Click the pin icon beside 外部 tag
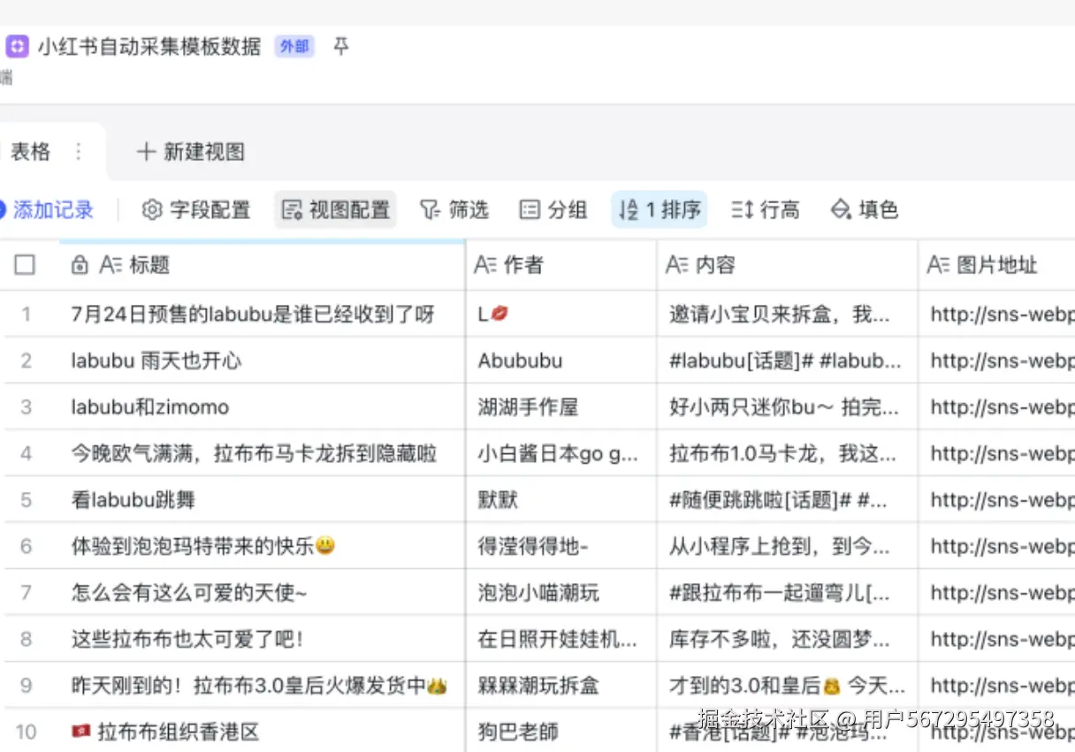 pos(340,46)
